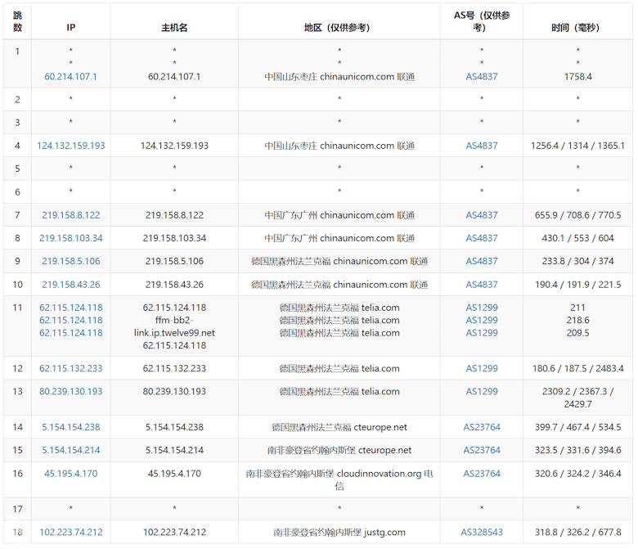Click the 跳数 column header
Viewport: 638px width, 549px height.
coord(17,21)
